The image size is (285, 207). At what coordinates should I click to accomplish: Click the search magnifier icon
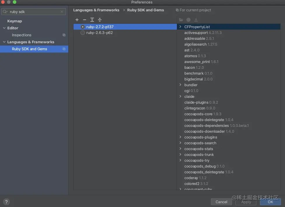(5, 12)
